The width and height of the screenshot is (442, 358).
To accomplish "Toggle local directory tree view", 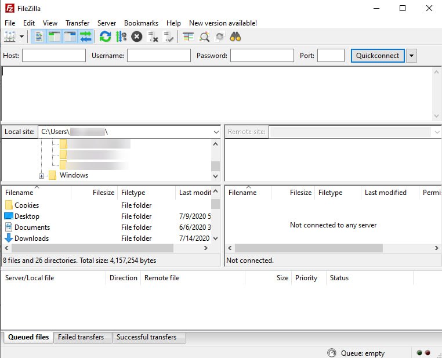I will click(55, 37).
